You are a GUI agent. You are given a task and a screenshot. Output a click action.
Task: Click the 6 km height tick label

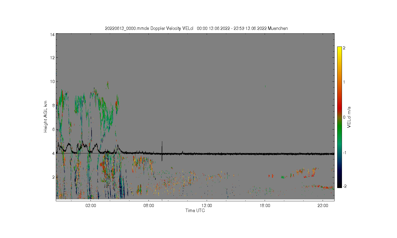[53, 129]
